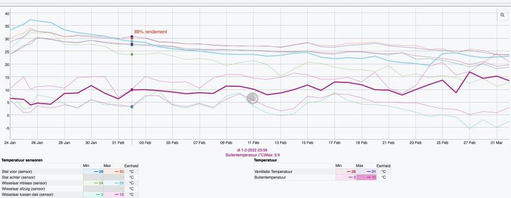Toggle the Stal voor Max 30 series cell
The height and width of the screenshot is (198, 511).
point(114,172)
